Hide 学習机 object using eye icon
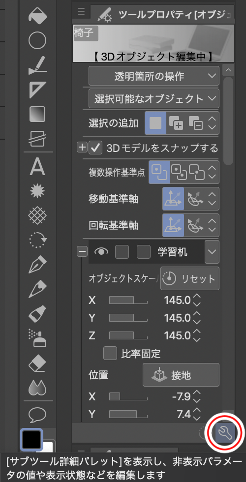Viewport: 246px width, 482px height. tap(101, 252)
